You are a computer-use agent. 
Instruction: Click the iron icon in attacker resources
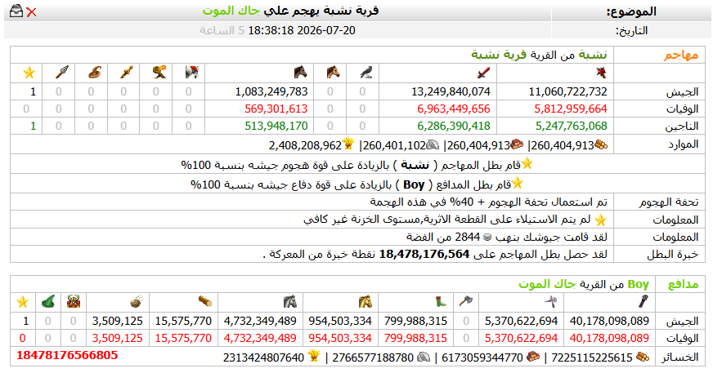[x=433, y=145]
